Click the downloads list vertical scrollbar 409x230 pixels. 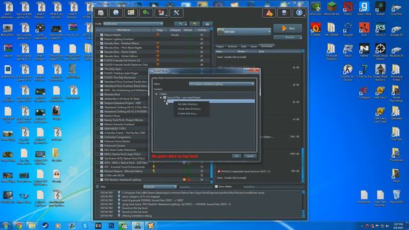click(303, 116)
